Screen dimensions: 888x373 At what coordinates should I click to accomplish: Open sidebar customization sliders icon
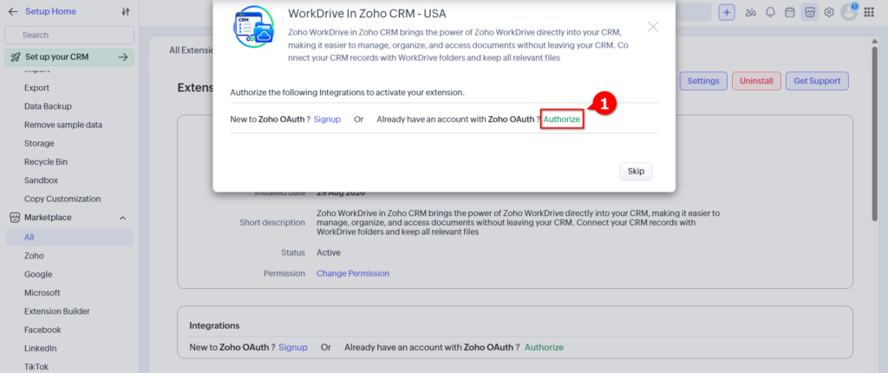[x=126, y=11]
